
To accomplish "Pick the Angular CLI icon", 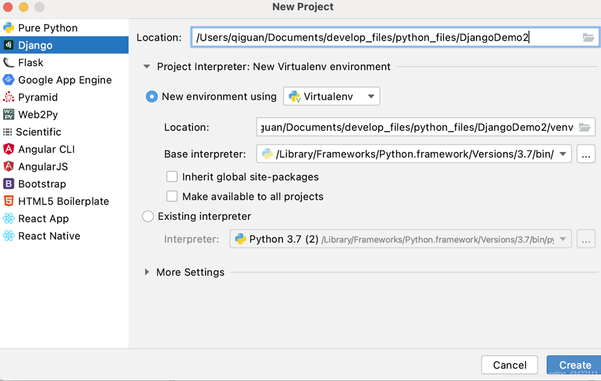I will [x=9, y=149].
